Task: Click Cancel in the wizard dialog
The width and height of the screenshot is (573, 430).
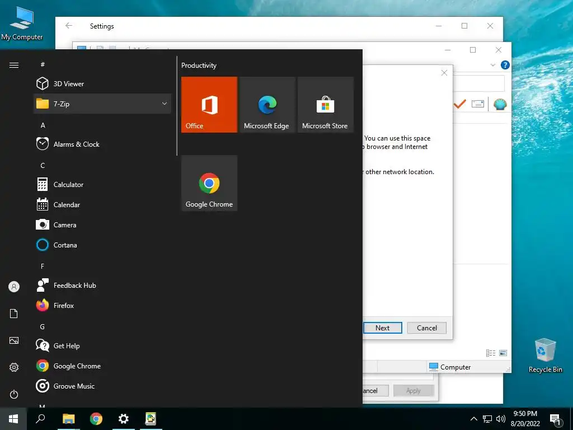Action: click(427, 328)
